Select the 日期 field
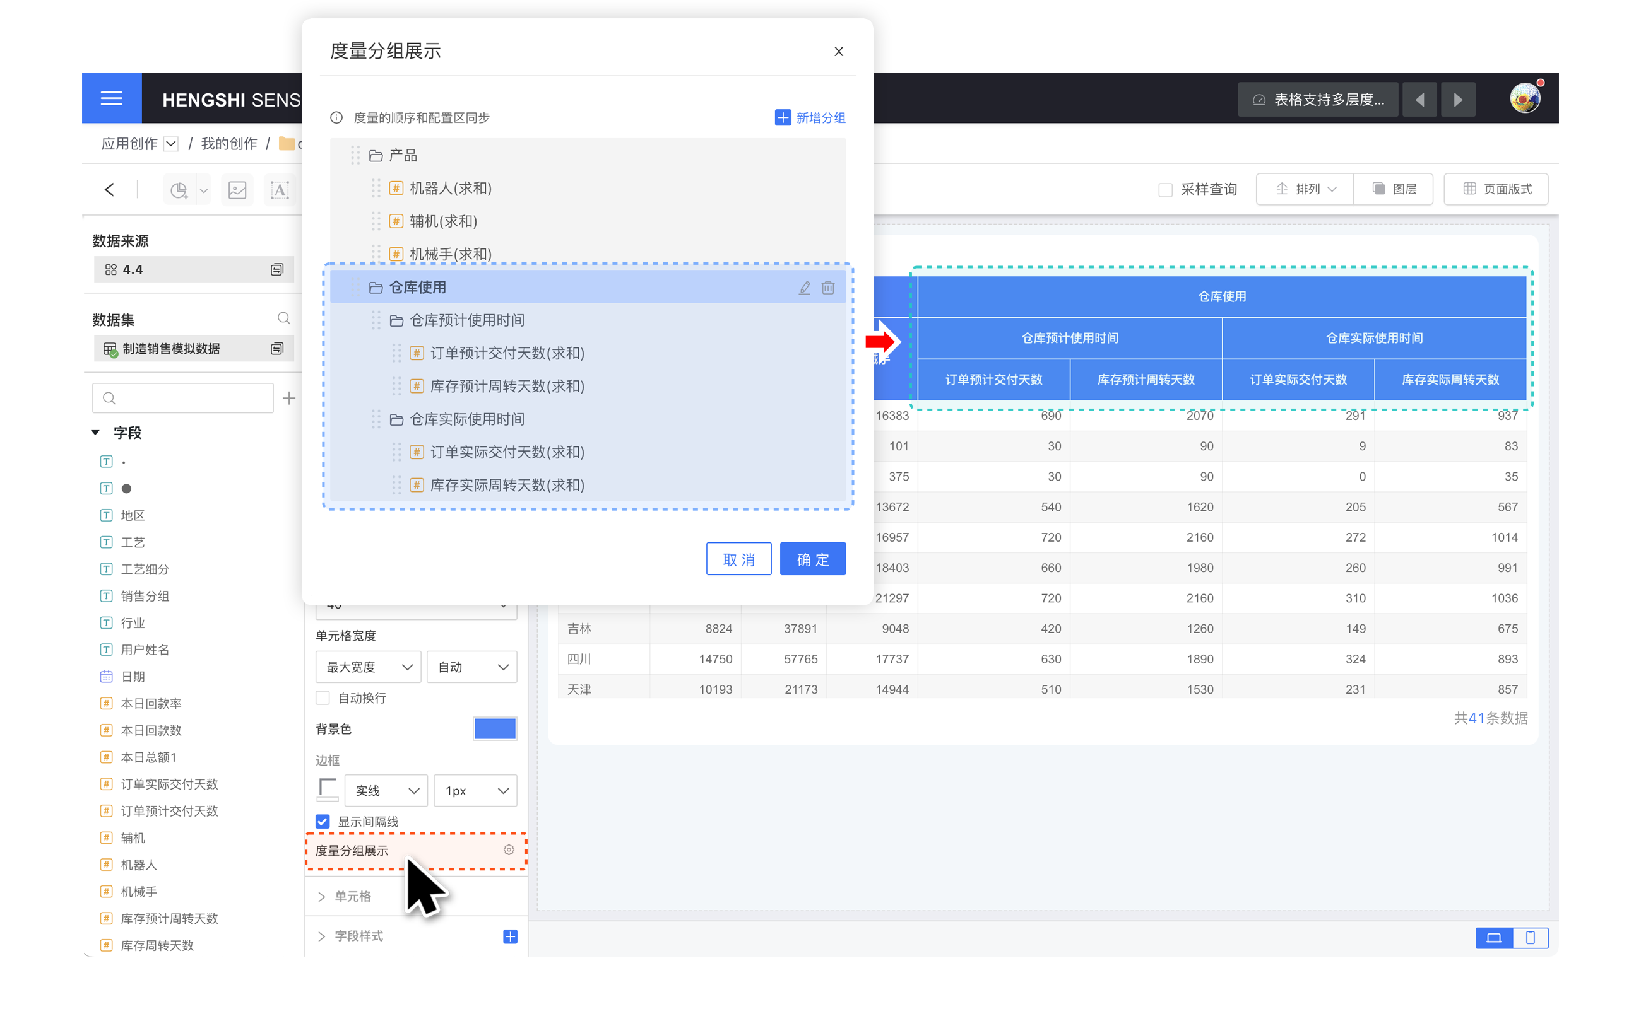The image size is (1641, 1009). pos(133,676)
